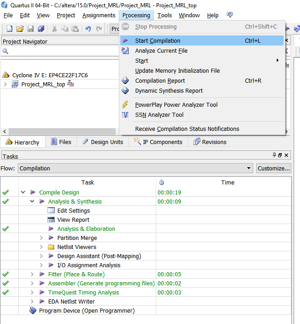Switch to the Revisions tab
Image resolution: width=300 pixels, height=324 pixels.
tap(210, 142)
